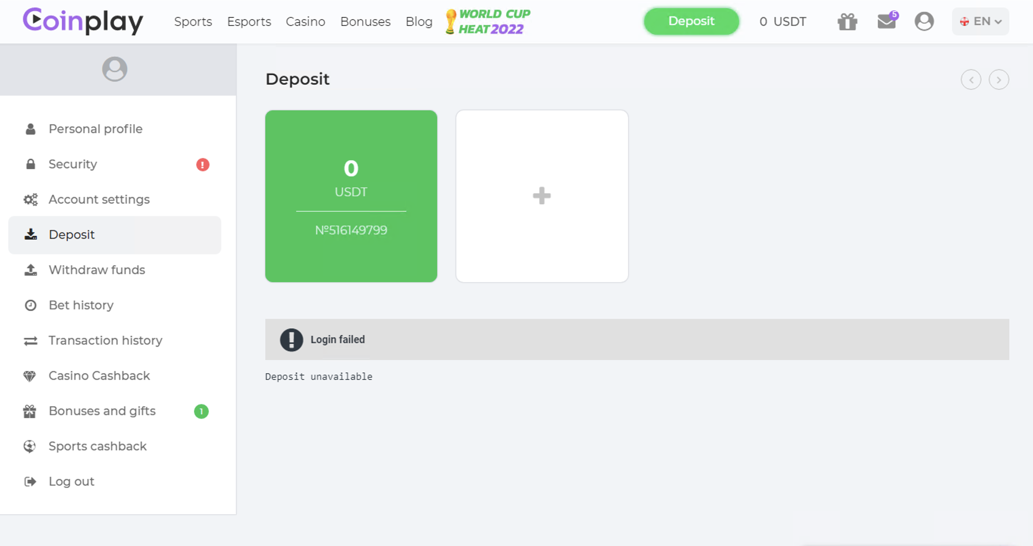Select Deposit label in sidebar
The height and width of the screenshot is (546, 1033).
coord(71,235)
